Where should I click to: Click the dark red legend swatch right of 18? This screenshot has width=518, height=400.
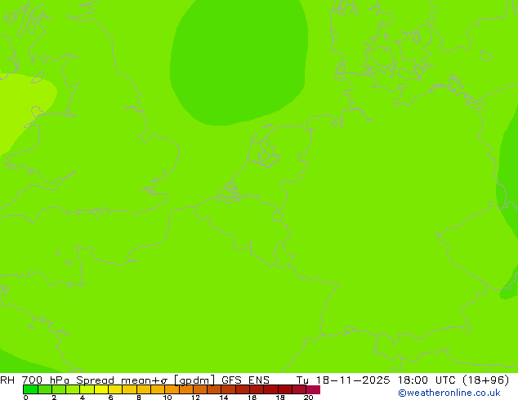click(285, 389)
